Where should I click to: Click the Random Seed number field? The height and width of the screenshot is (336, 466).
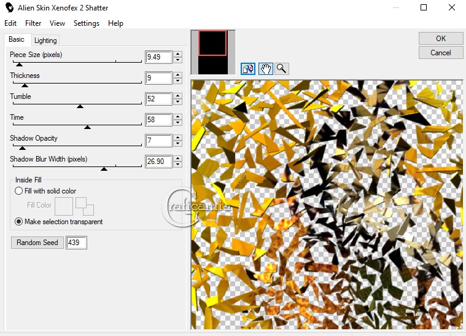coord(76,243)
